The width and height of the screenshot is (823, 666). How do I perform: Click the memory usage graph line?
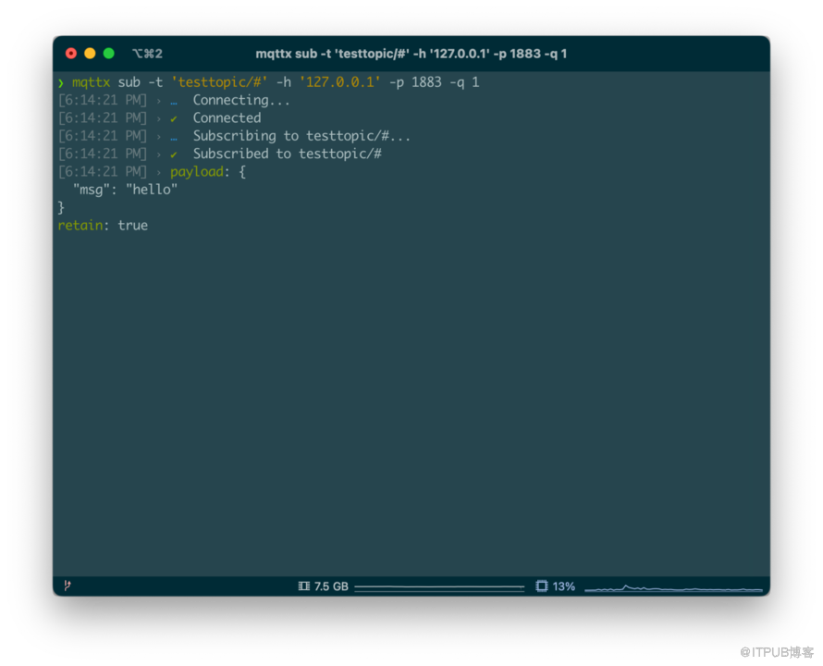439,587
